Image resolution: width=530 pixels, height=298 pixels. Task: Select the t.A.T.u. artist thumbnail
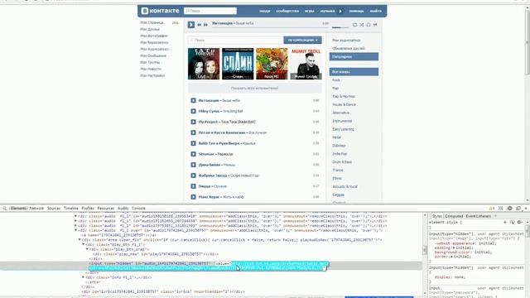pos(204,64)
